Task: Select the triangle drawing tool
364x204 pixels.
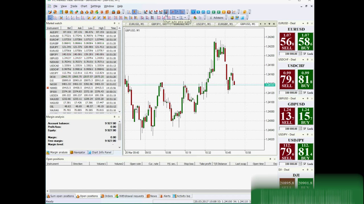Action: [x=164, y=18]
